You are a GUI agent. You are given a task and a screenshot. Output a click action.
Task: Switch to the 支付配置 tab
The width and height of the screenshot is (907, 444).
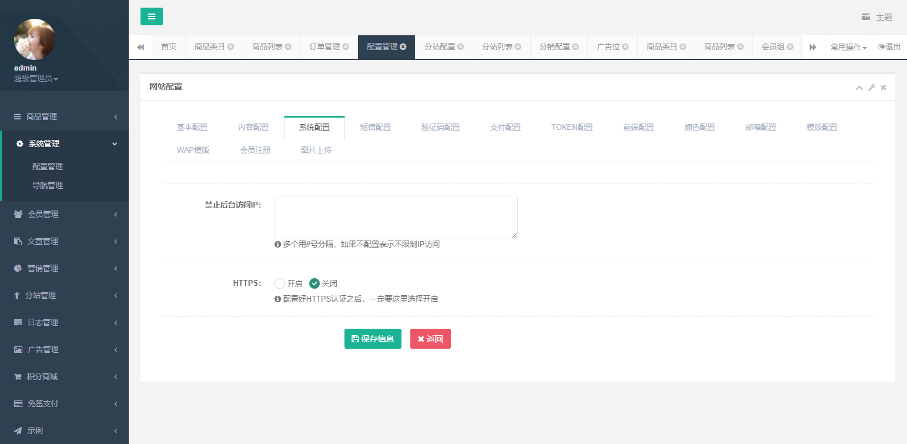coord(505,127)
